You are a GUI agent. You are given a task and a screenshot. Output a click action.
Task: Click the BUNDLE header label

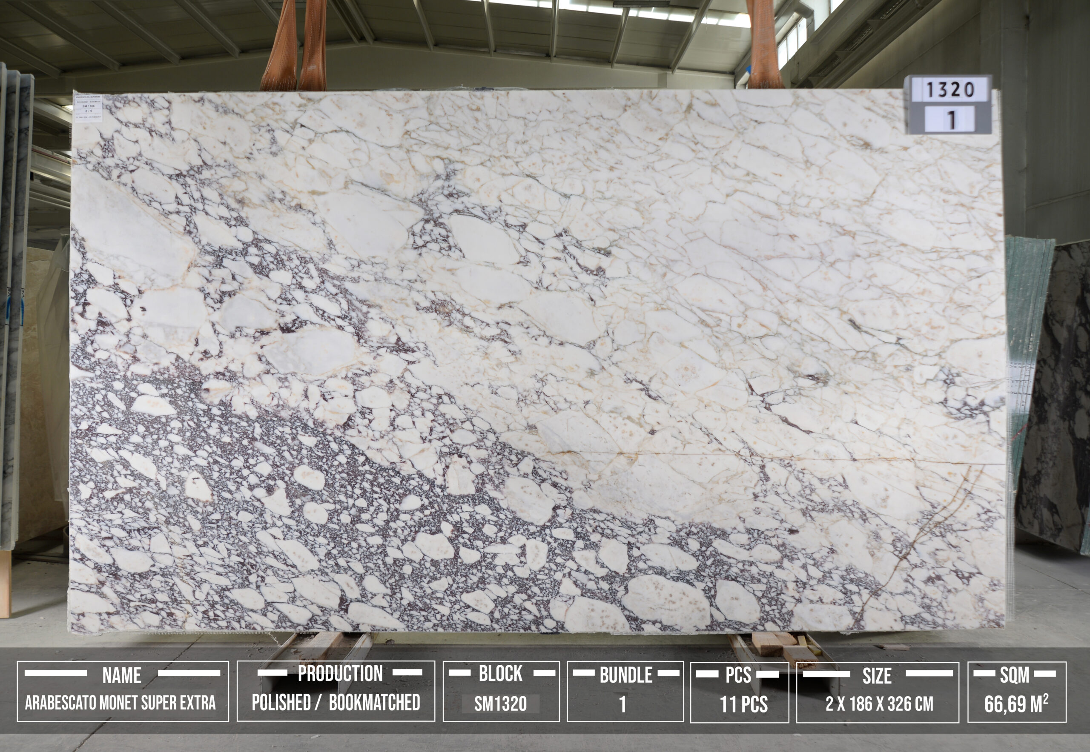pyautogui.click(x=626, y=675)
